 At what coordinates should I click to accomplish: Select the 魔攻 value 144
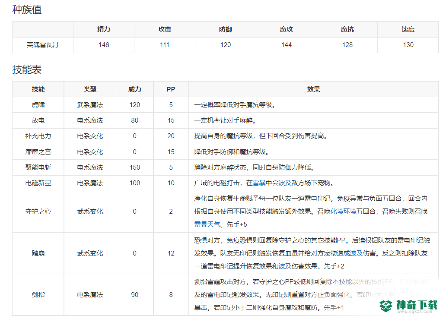286,45
